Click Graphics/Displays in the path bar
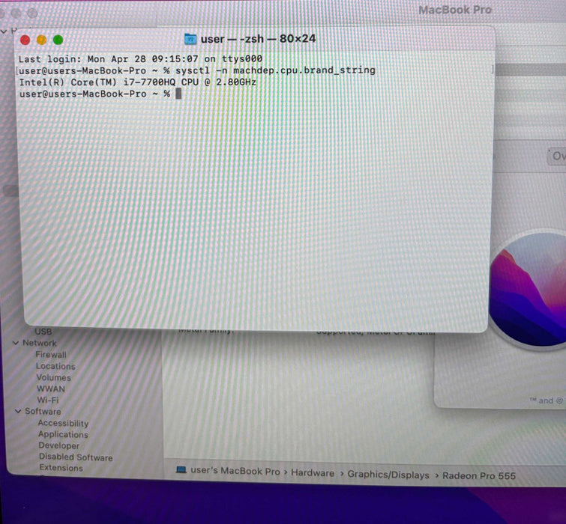The width and height of the screenshot is (566, 524). click(x=388, y=475)
